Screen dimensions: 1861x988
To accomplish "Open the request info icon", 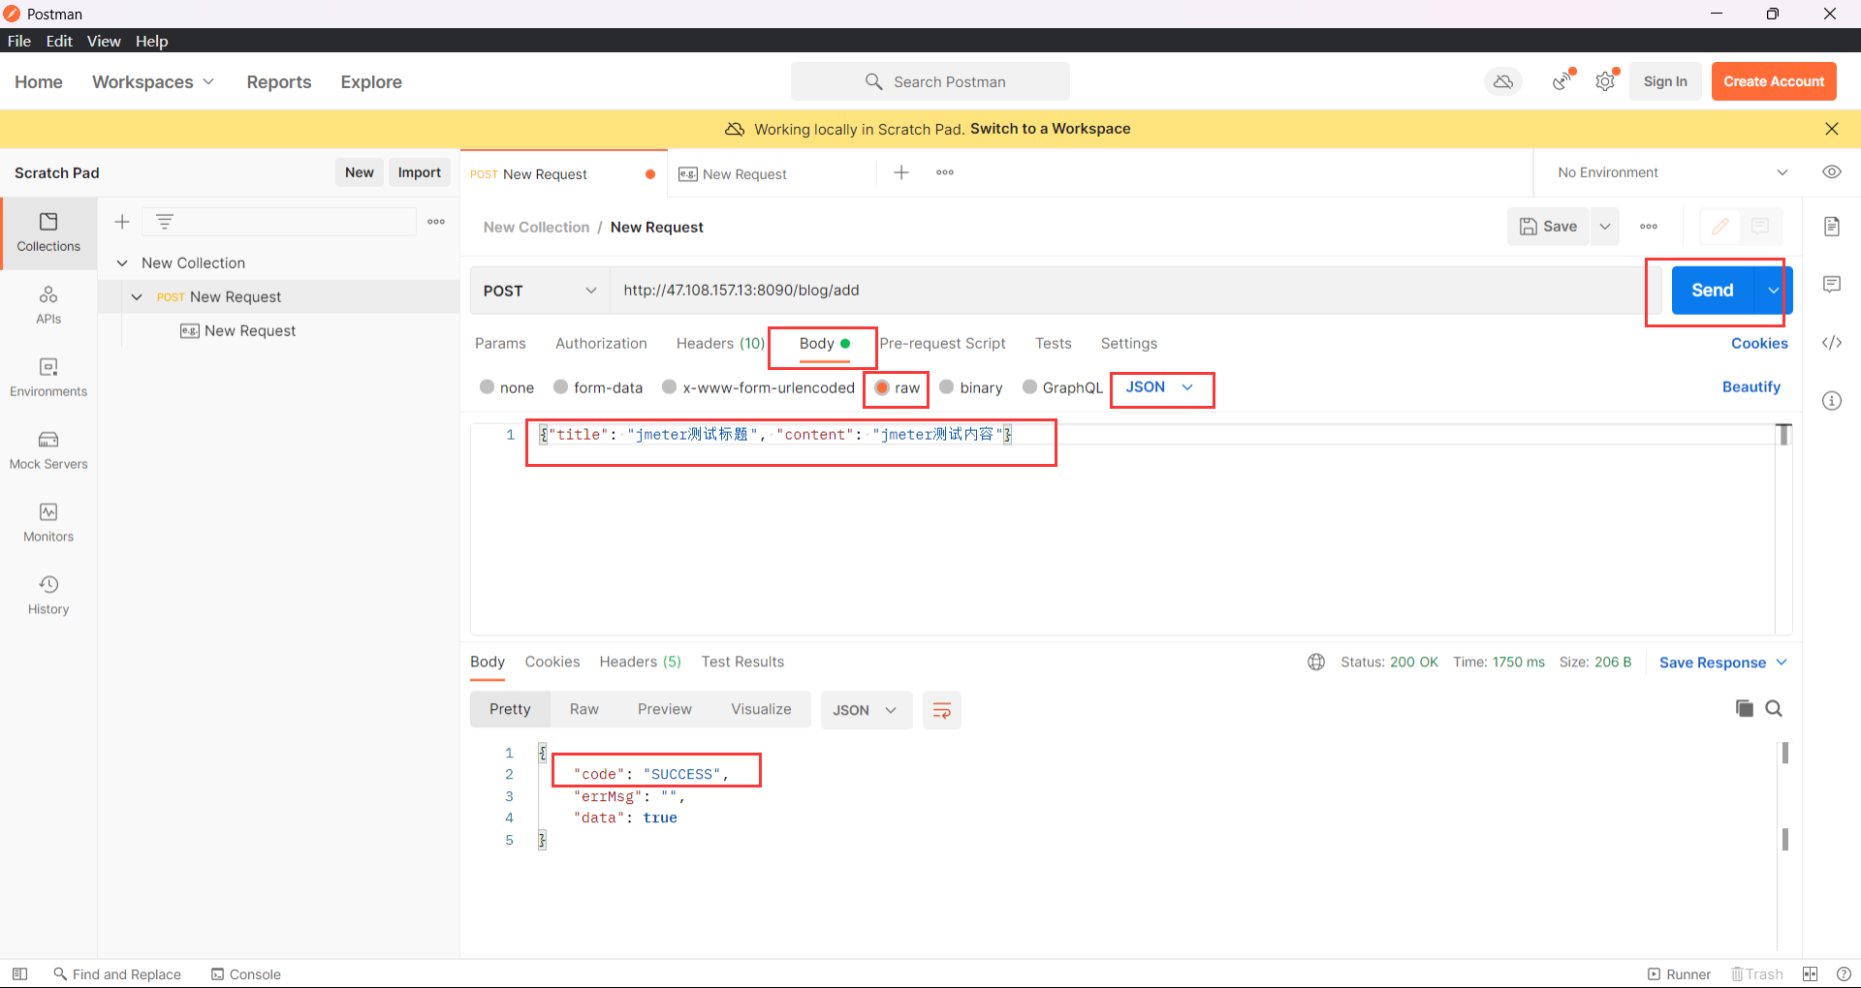I will coord(1832,401).
